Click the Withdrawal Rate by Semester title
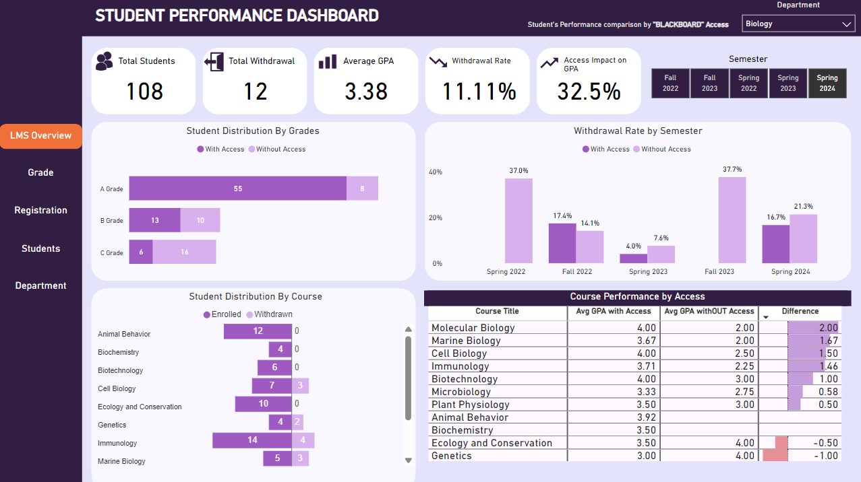Viewport: 861px width, 482px height. click(x=638, y=131)
